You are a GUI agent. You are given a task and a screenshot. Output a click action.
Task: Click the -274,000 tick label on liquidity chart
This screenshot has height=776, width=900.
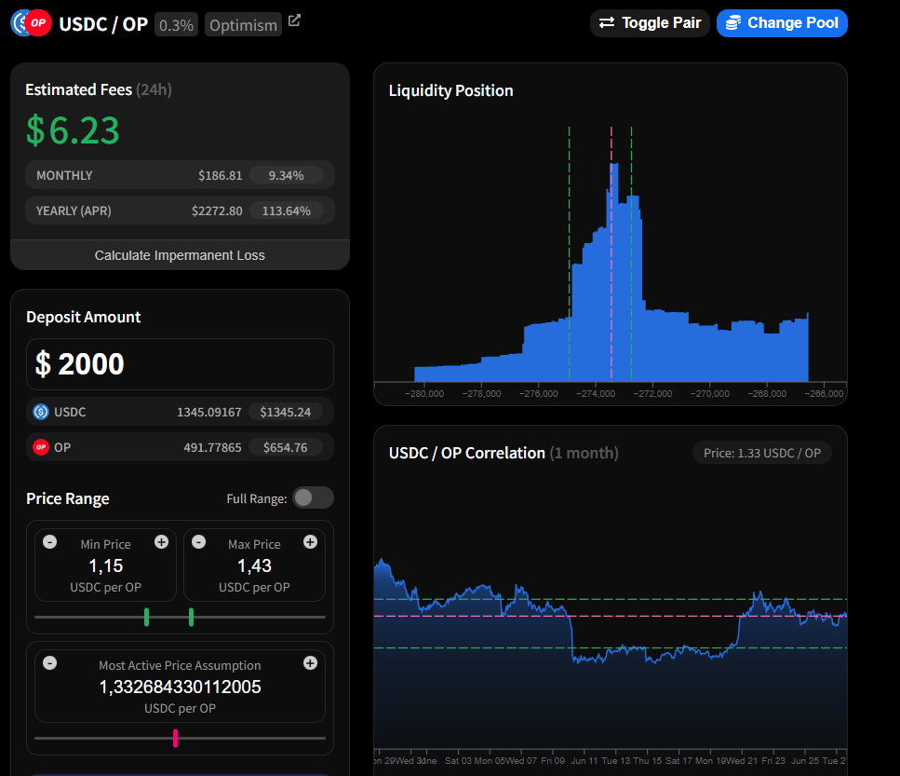(596, 393)
